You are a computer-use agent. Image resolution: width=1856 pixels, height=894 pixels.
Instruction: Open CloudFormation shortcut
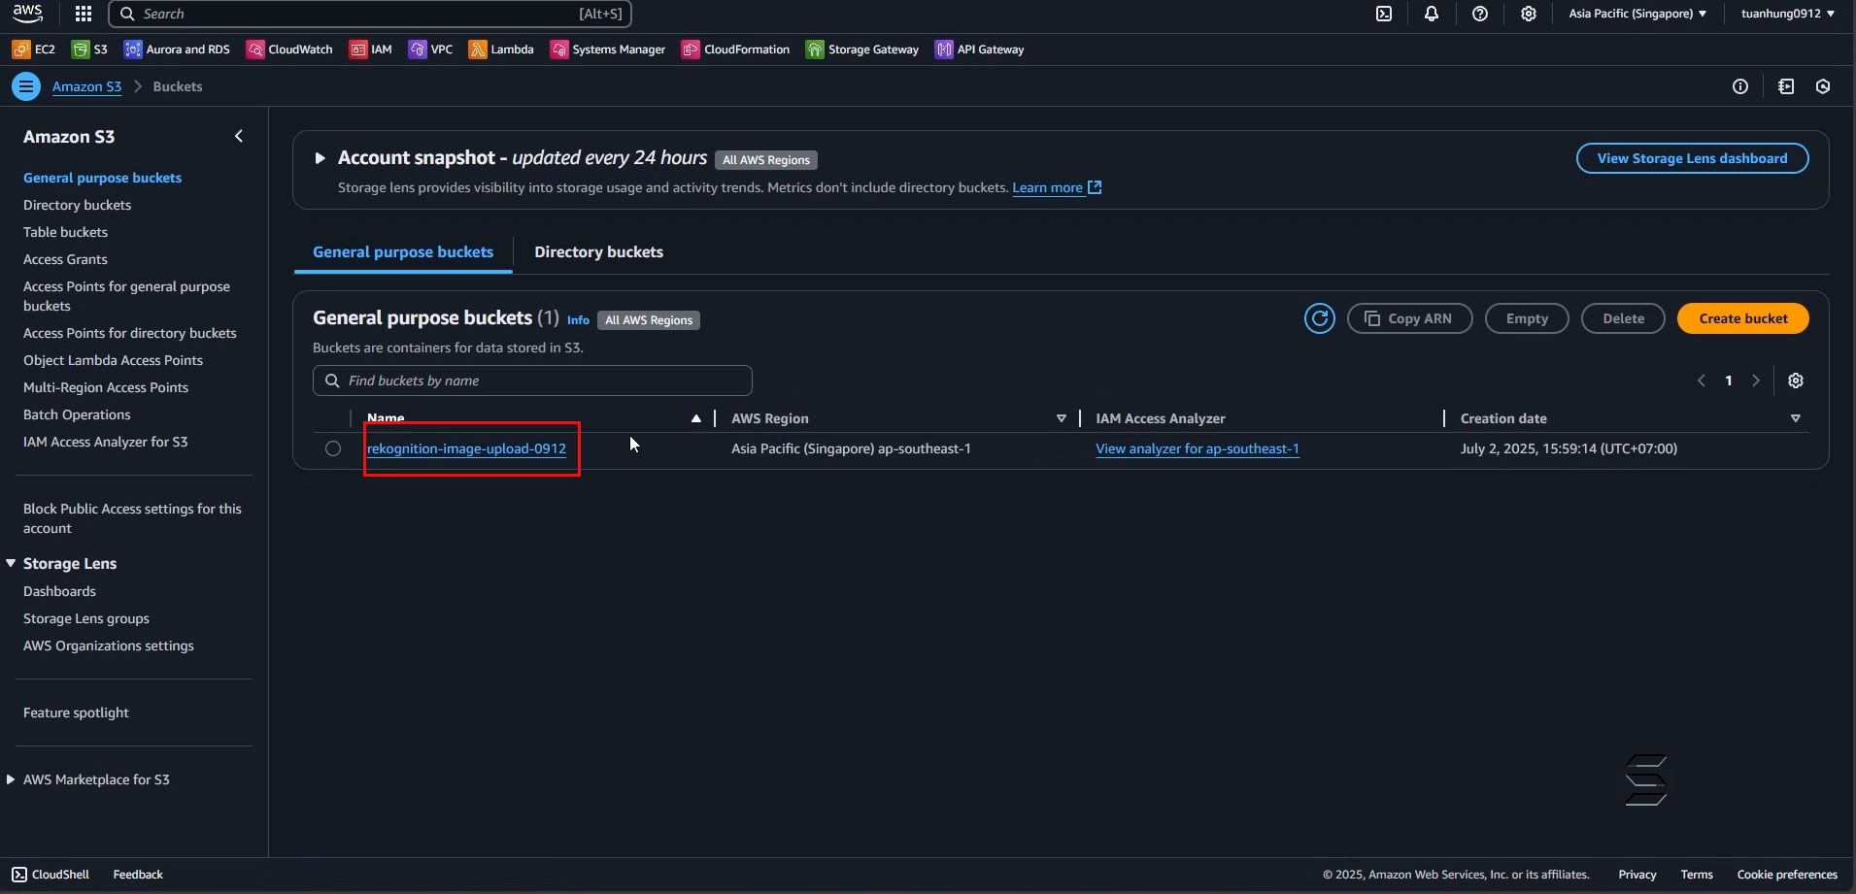click(x=736, y=50)
